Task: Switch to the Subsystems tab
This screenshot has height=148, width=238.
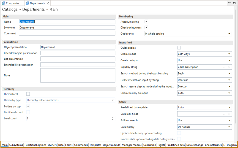Action: click(x=16, y=145)
